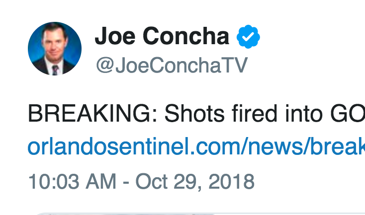Click the white checkmark inside the badge
This screenshot has height=215, width=365.
tap(248, 36)
